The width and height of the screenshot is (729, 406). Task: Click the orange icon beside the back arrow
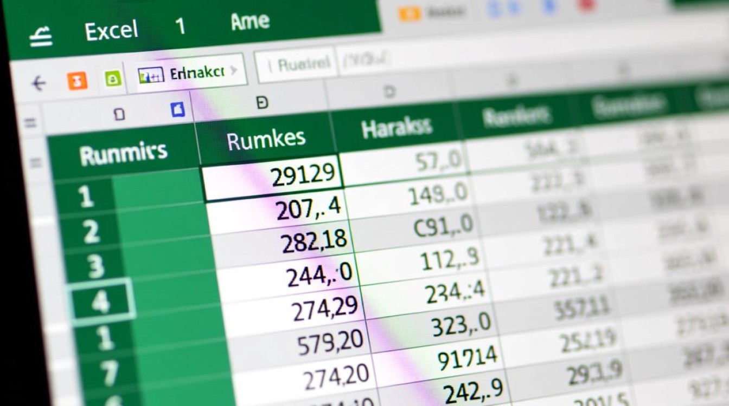[x=77, y=81]
